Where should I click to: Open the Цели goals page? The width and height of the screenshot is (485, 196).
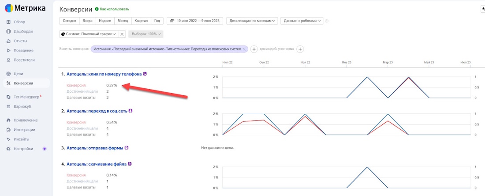coord(18,74)
